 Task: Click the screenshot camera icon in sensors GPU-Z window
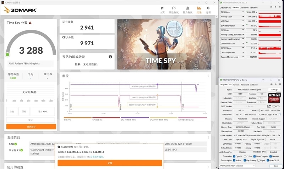[271, 7]
